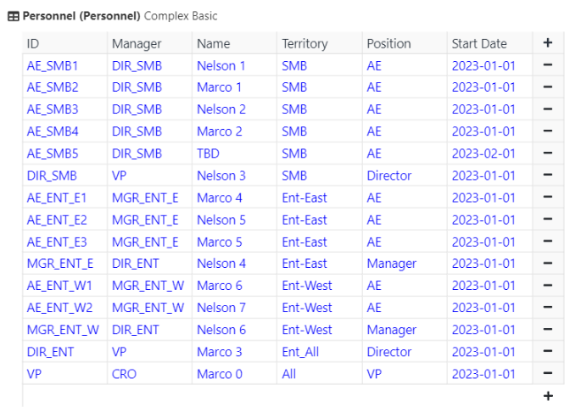Edit the Nelson 4 name cell
Screen dimensions: 570x418
click(234, 264)
